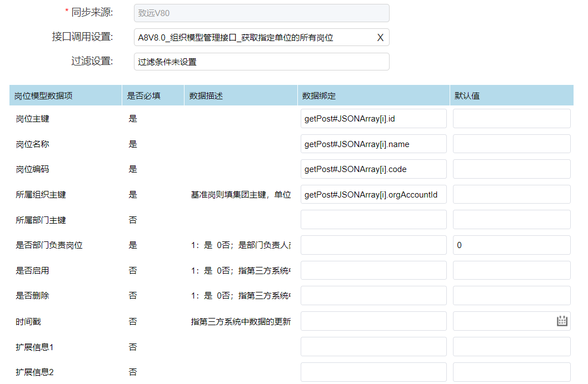Open the 接口调用设置 interface selection field

tap(261, 37)
